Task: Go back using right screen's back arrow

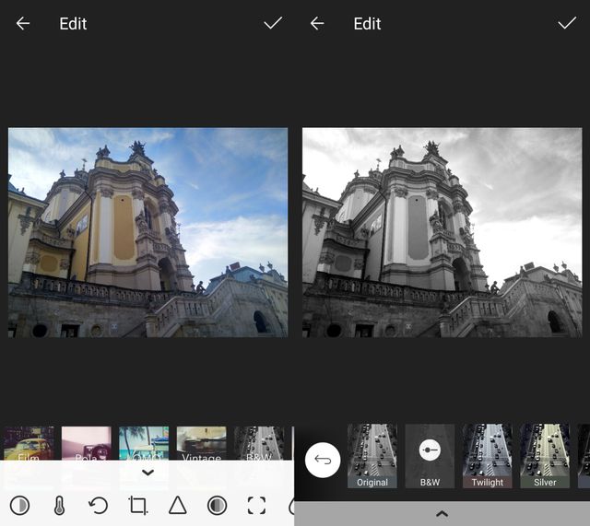Action: (x=317, y=24)
